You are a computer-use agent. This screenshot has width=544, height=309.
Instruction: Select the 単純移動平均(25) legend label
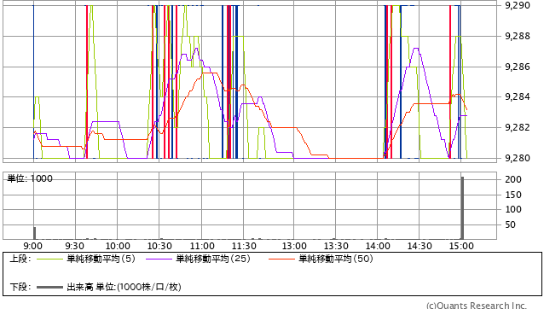point(213,259)
